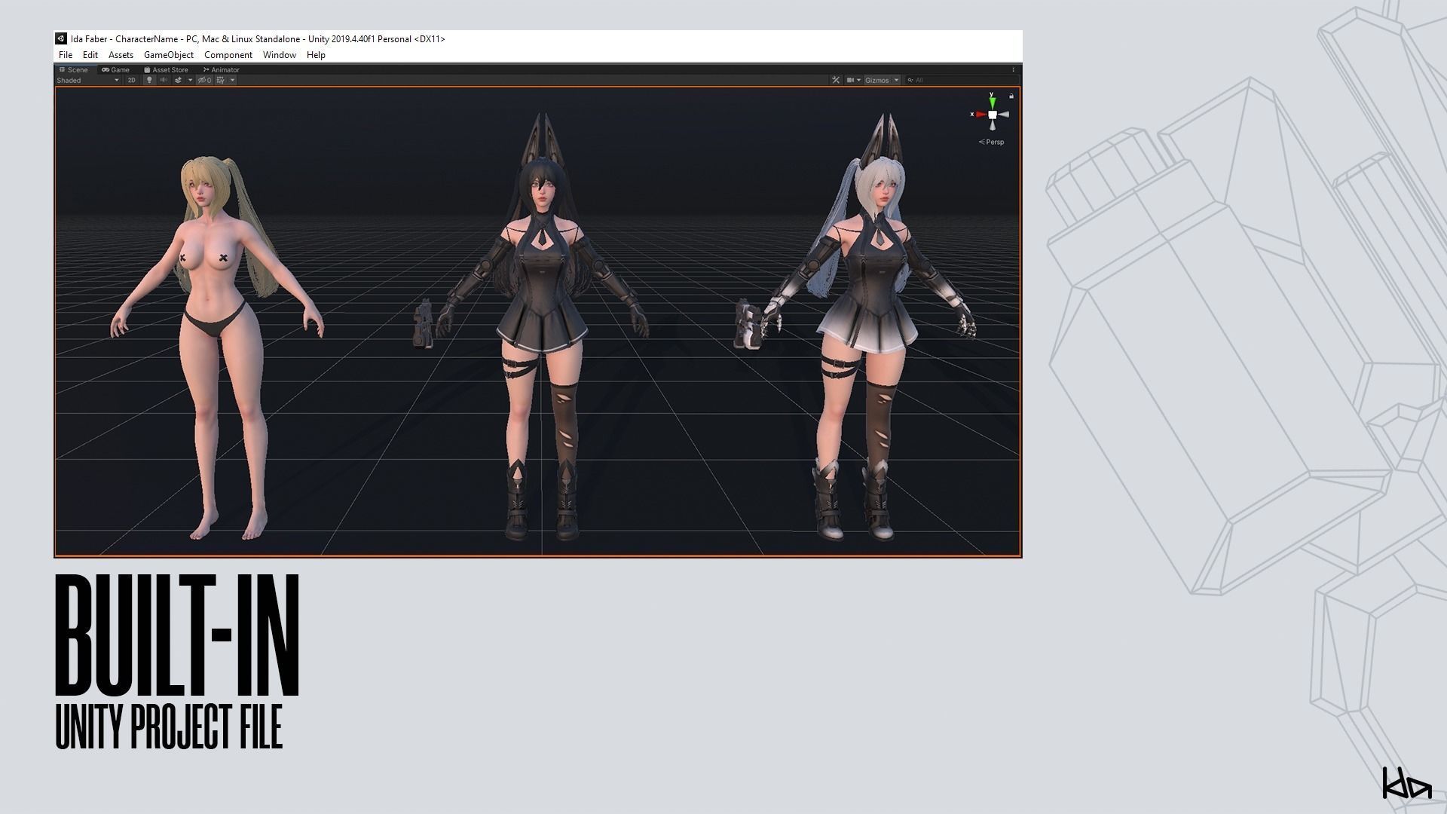Click hidden objects visibility icon
1447x814 pixels.
pyautogui.click(x=204, y=80)
